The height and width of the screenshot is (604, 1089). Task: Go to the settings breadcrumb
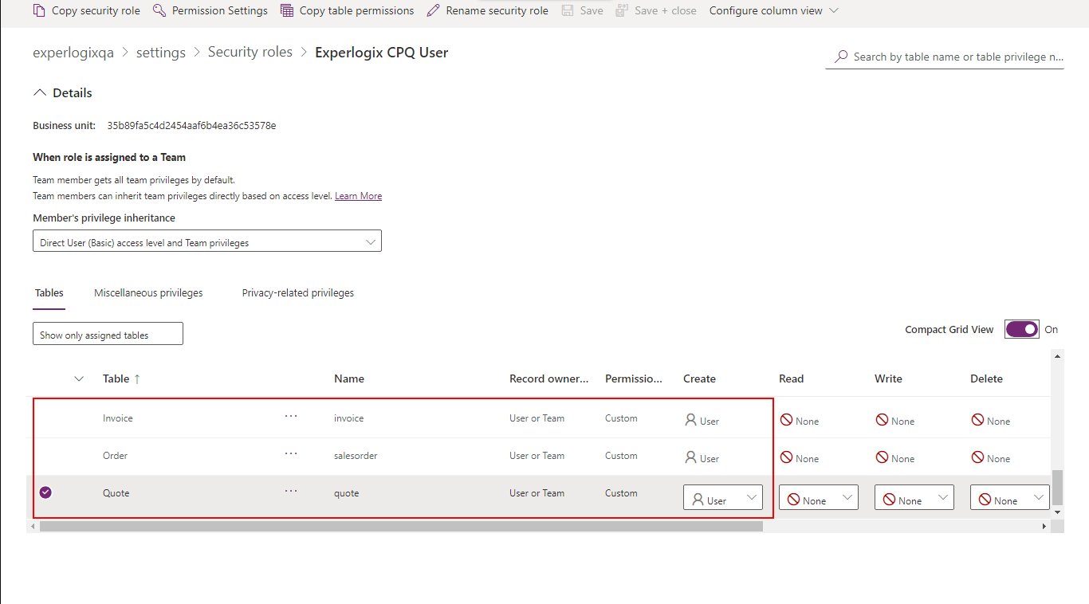click(x=161, y=53)
